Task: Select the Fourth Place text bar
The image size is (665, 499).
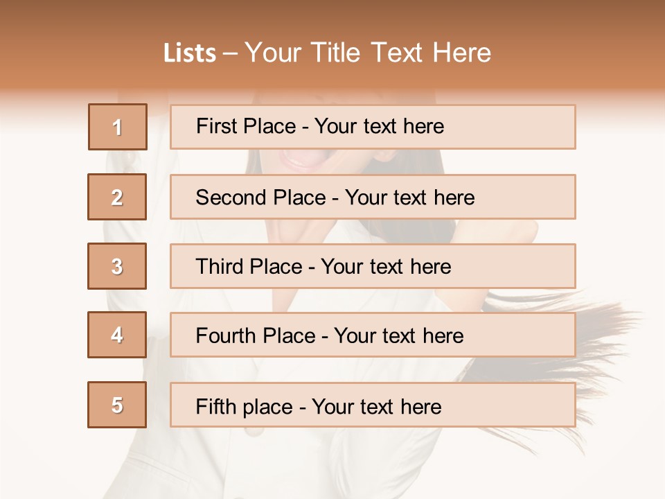Action: [x=373, y=335]
